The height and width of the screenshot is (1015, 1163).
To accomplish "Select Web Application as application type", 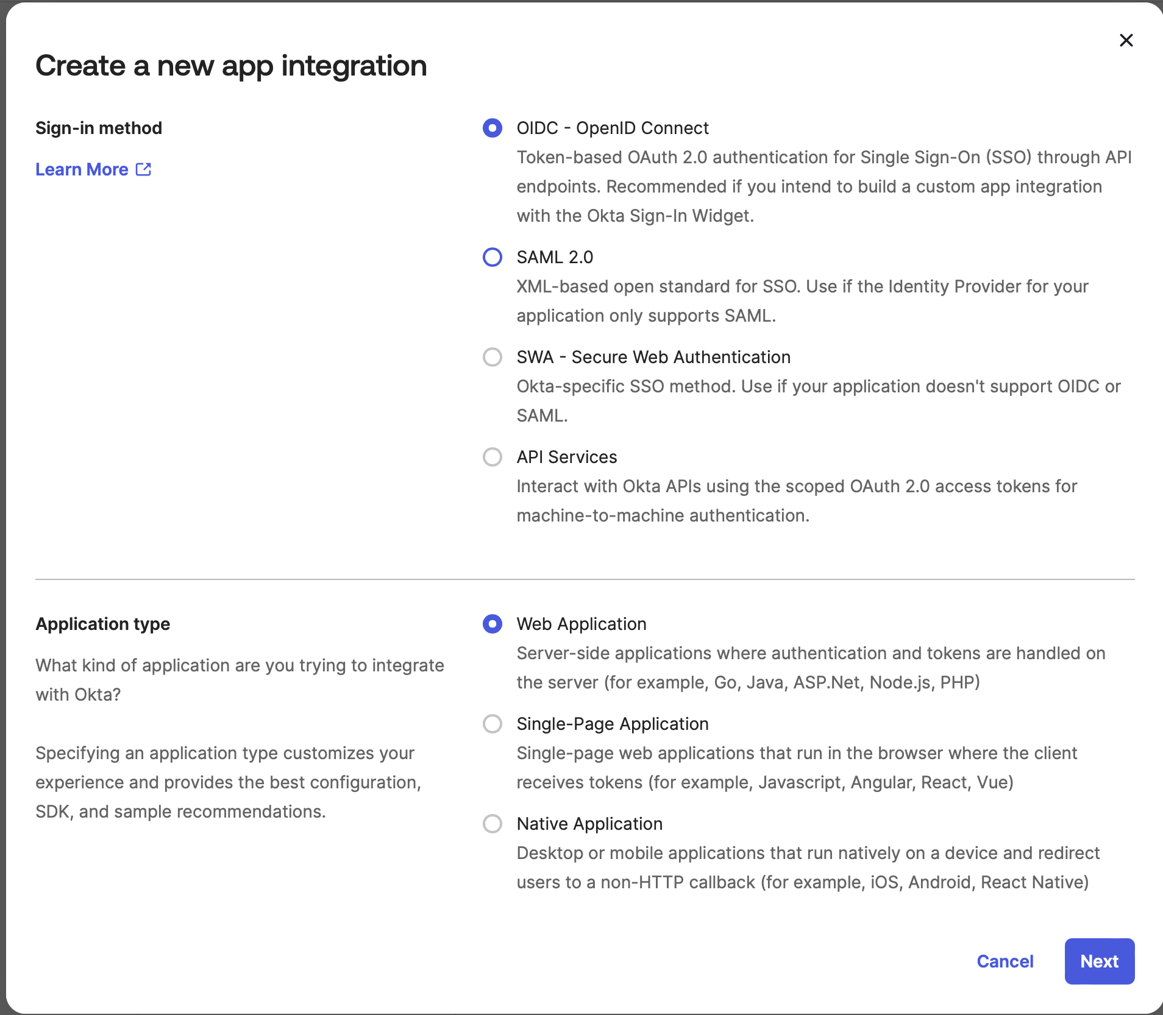I will point(492,624).
